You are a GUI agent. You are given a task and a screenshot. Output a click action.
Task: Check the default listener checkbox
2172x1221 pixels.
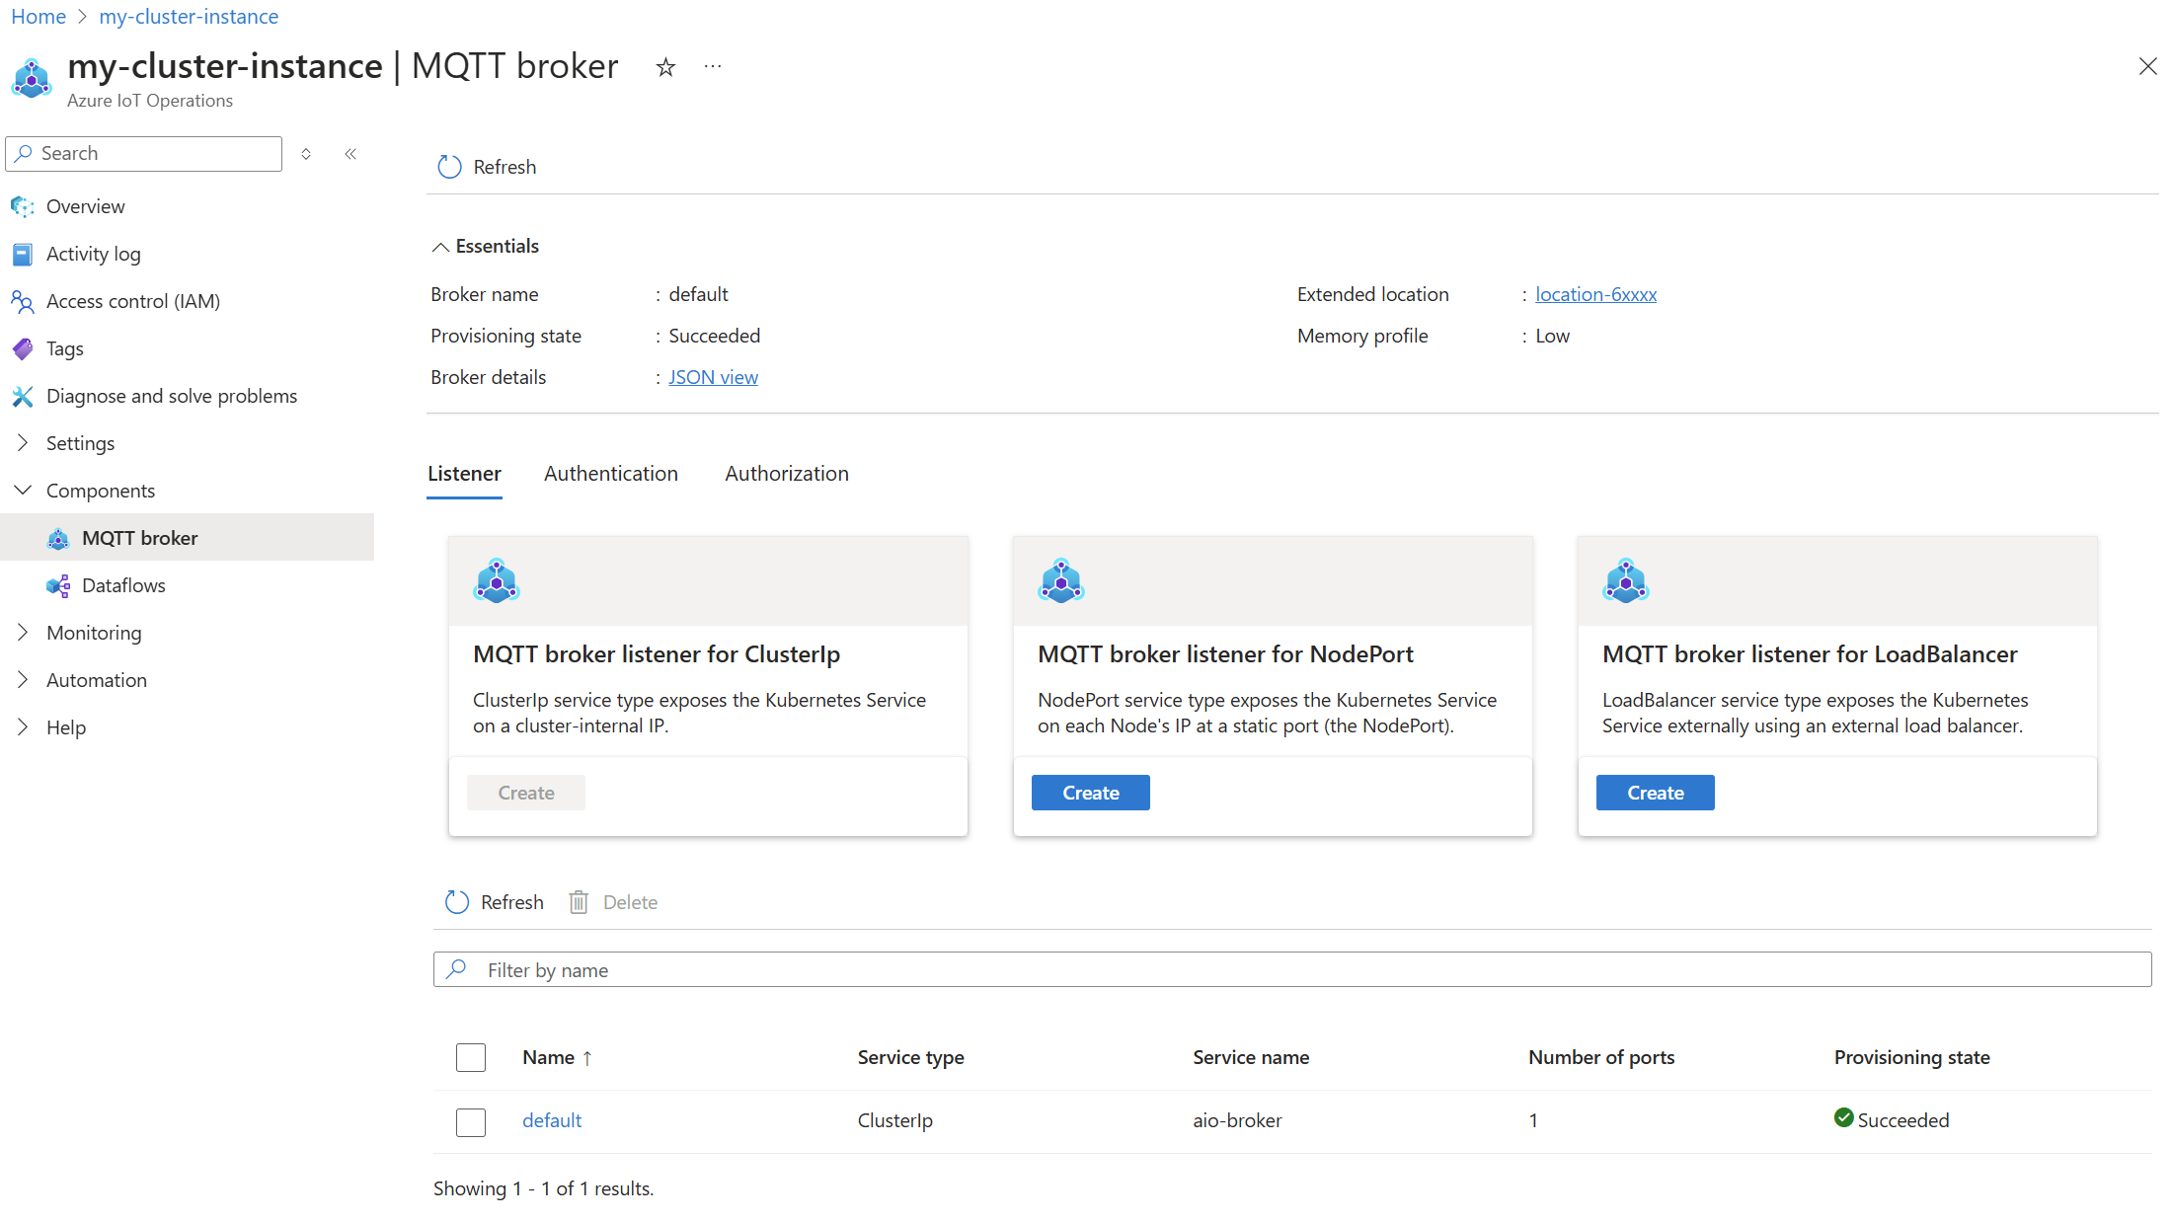[470, 1119]
